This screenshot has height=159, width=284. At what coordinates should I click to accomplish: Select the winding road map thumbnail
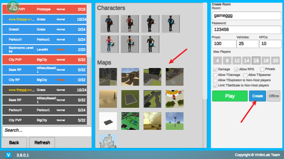pyautogui.click(x=152, y=99)
